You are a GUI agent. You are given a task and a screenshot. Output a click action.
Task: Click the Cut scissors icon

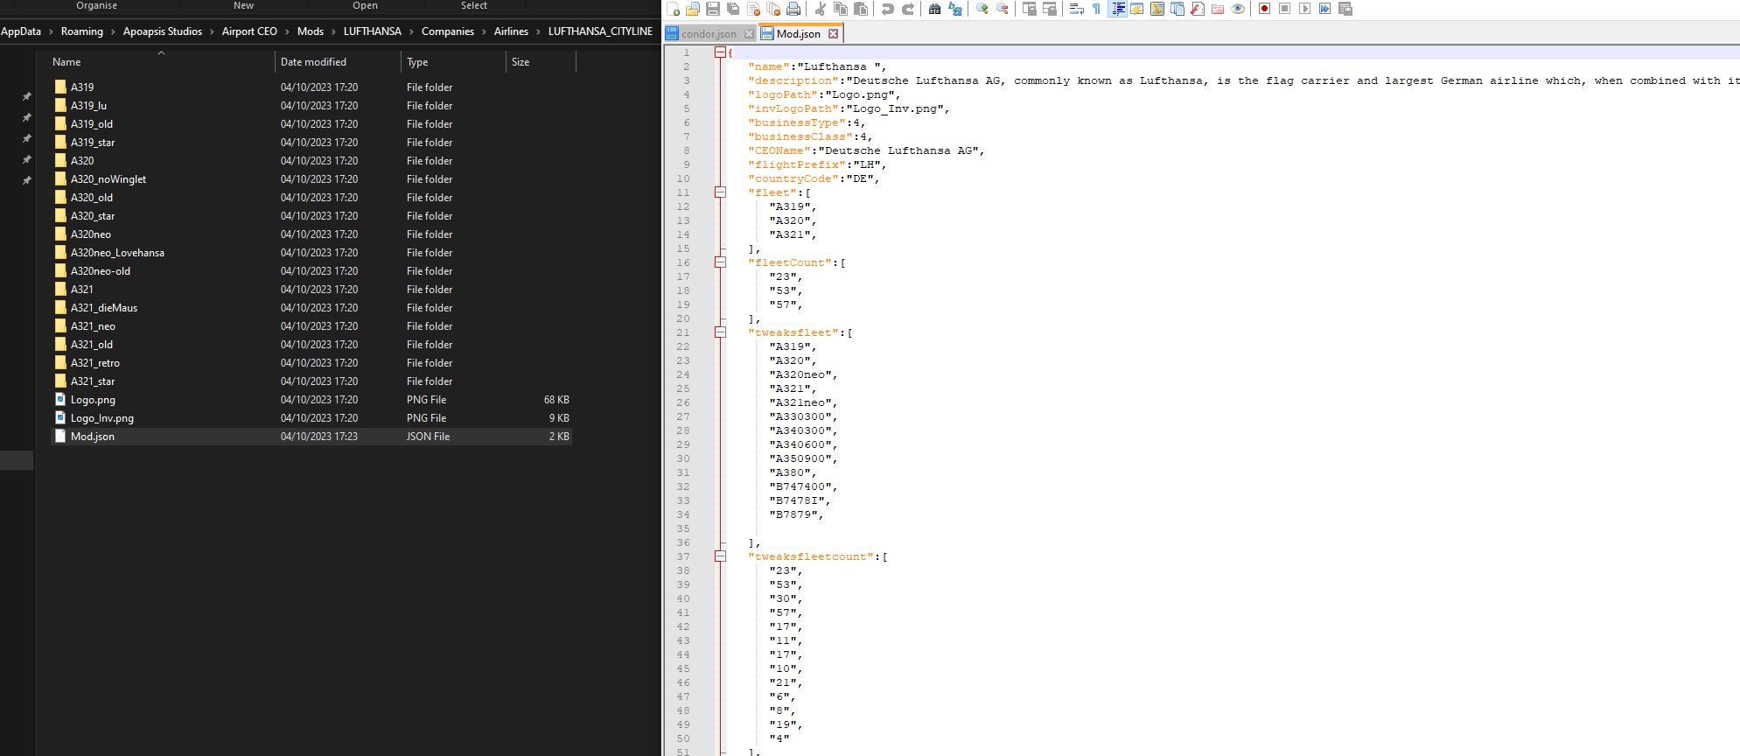coord(821,9)
